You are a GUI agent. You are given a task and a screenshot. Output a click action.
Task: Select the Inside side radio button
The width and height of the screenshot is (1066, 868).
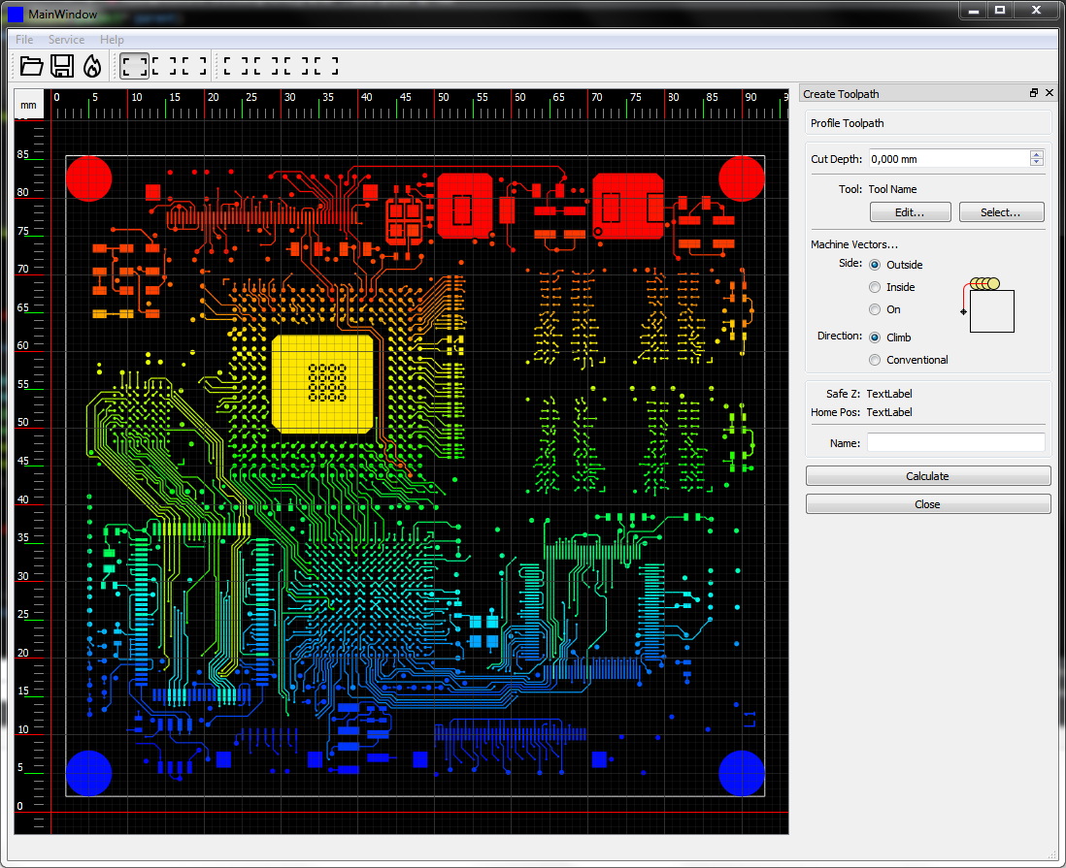[875, 287]
